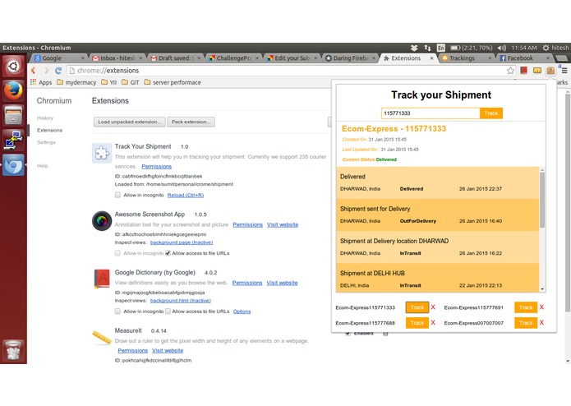Screen dimensions: 571x406
Task: Open the keyboard language En indicator
Action: 440,48
